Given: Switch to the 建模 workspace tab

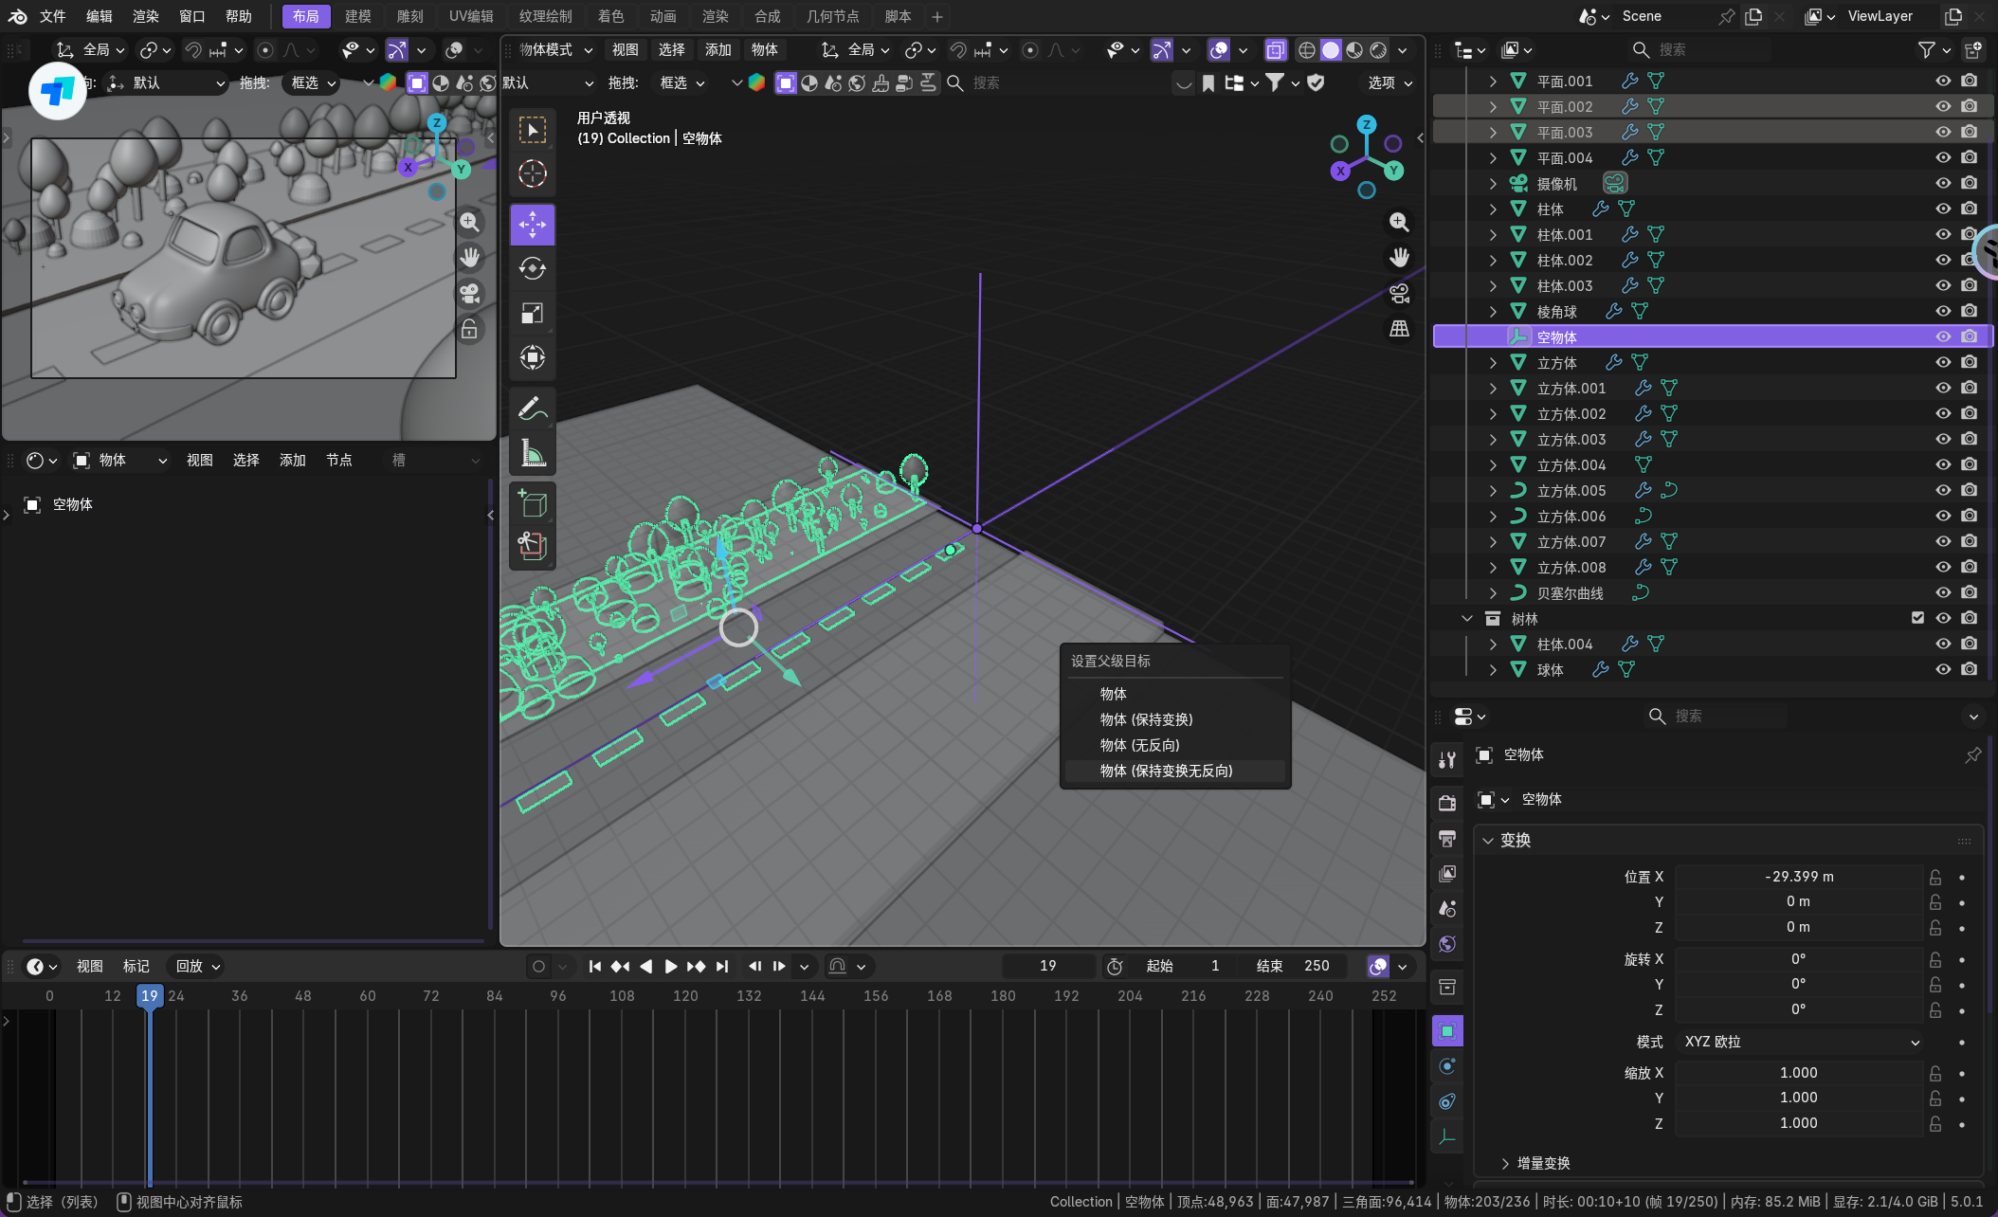Looking at the screenshot, I should point(357,16).
